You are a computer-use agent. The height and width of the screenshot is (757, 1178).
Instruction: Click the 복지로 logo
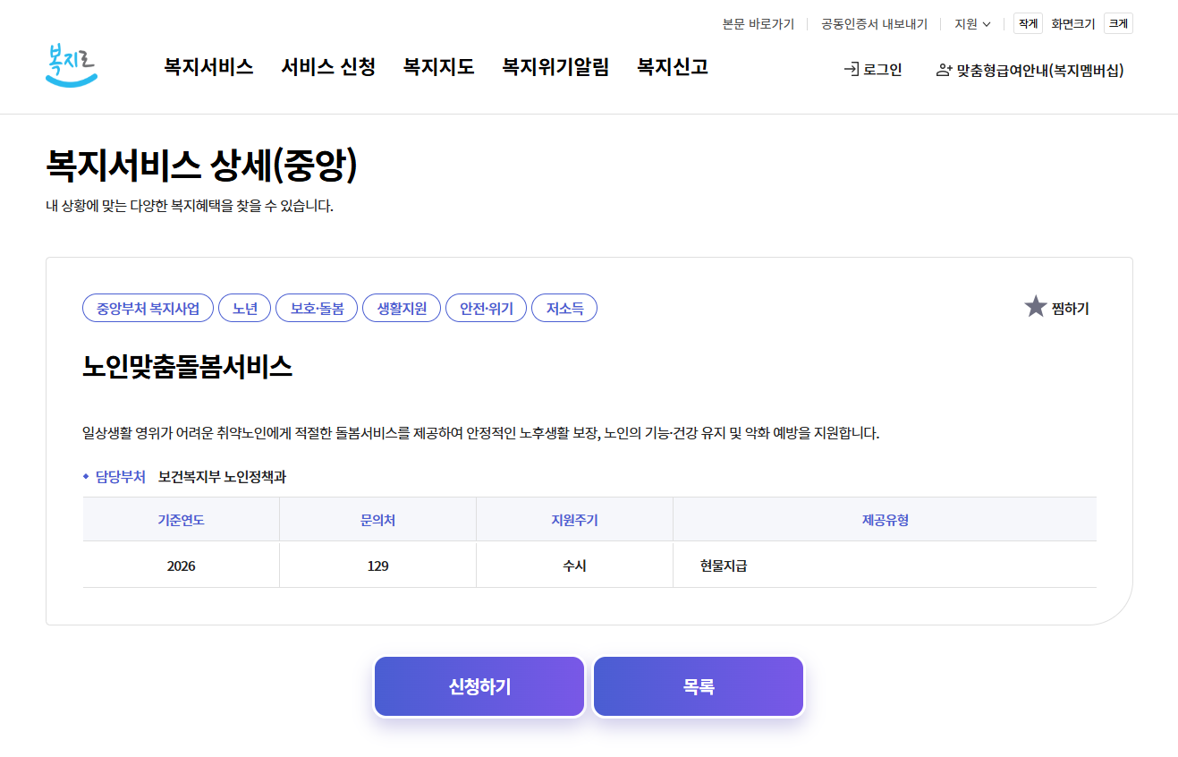tap(72, 67)
